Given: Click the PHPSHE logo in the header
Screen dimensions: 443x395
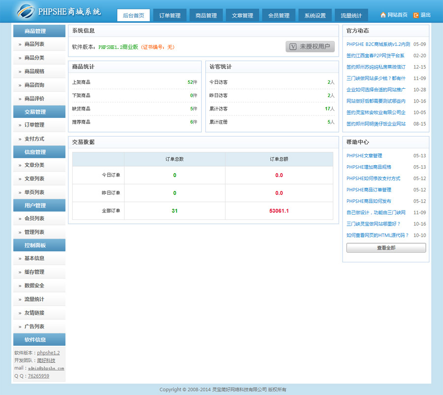Looking at the screenshot, I should click(x=58, y=11).
